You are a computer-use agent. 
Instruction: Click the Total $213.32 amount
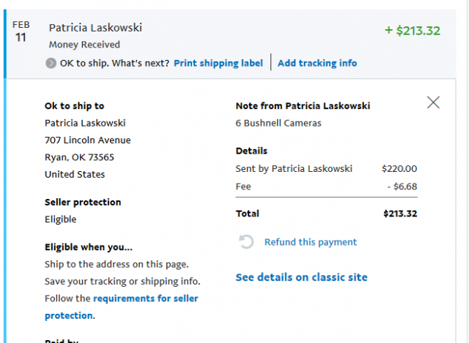(x=400, y=214)
